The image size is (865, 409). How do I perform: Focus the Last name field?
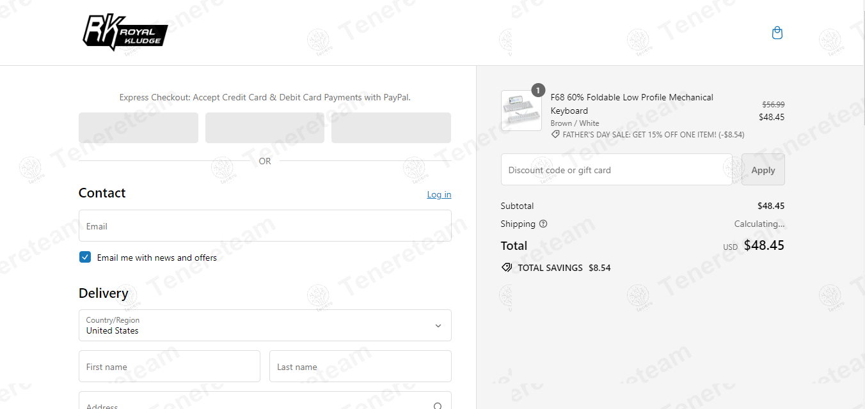[360, 366]
